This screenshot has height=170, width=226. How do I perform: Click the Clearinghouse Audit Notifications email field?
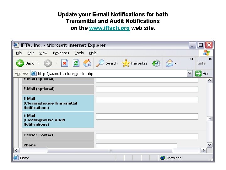147,116
